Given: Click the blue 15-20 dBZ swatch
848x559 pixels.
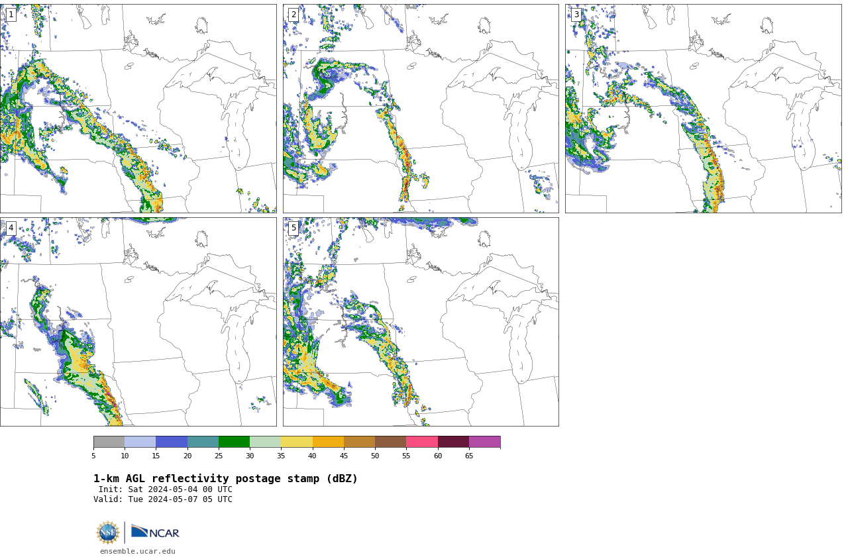Looking at the screenshot, I should pos(172,442).
